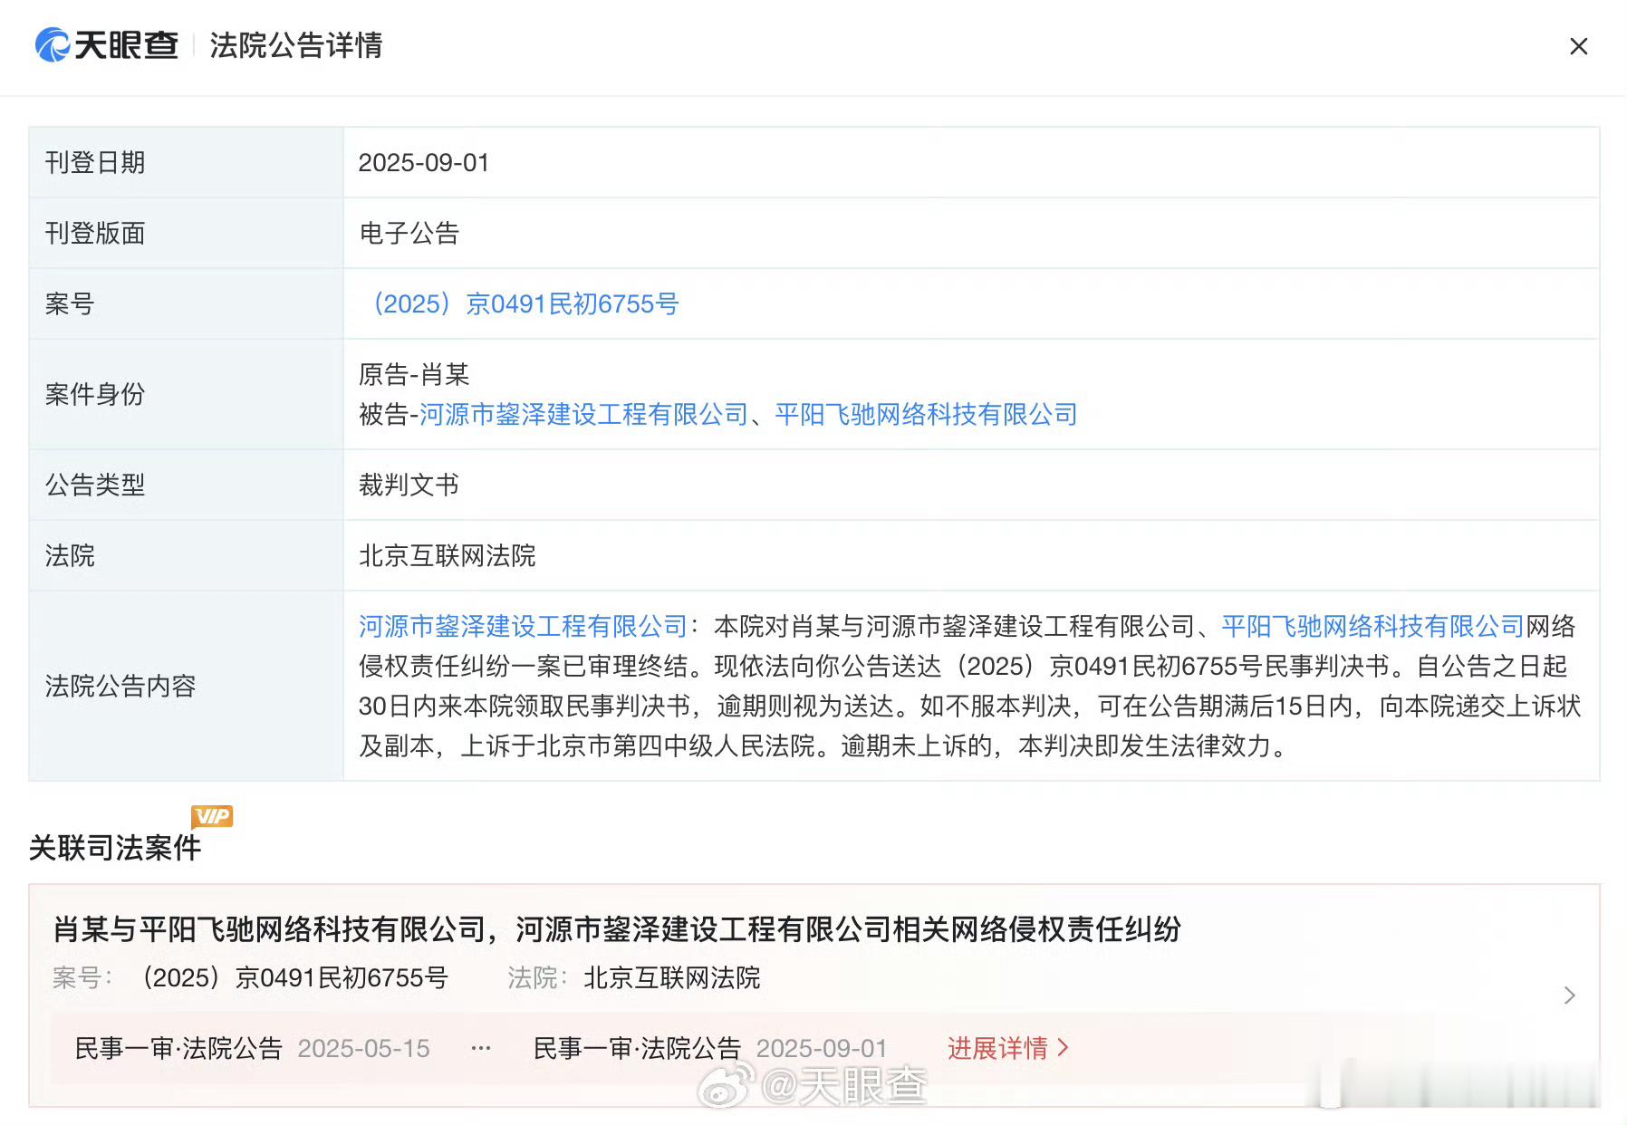Click the 刊登版面 label cell
This screenshot has height=1125, width=1627.
tap(186, 234)
